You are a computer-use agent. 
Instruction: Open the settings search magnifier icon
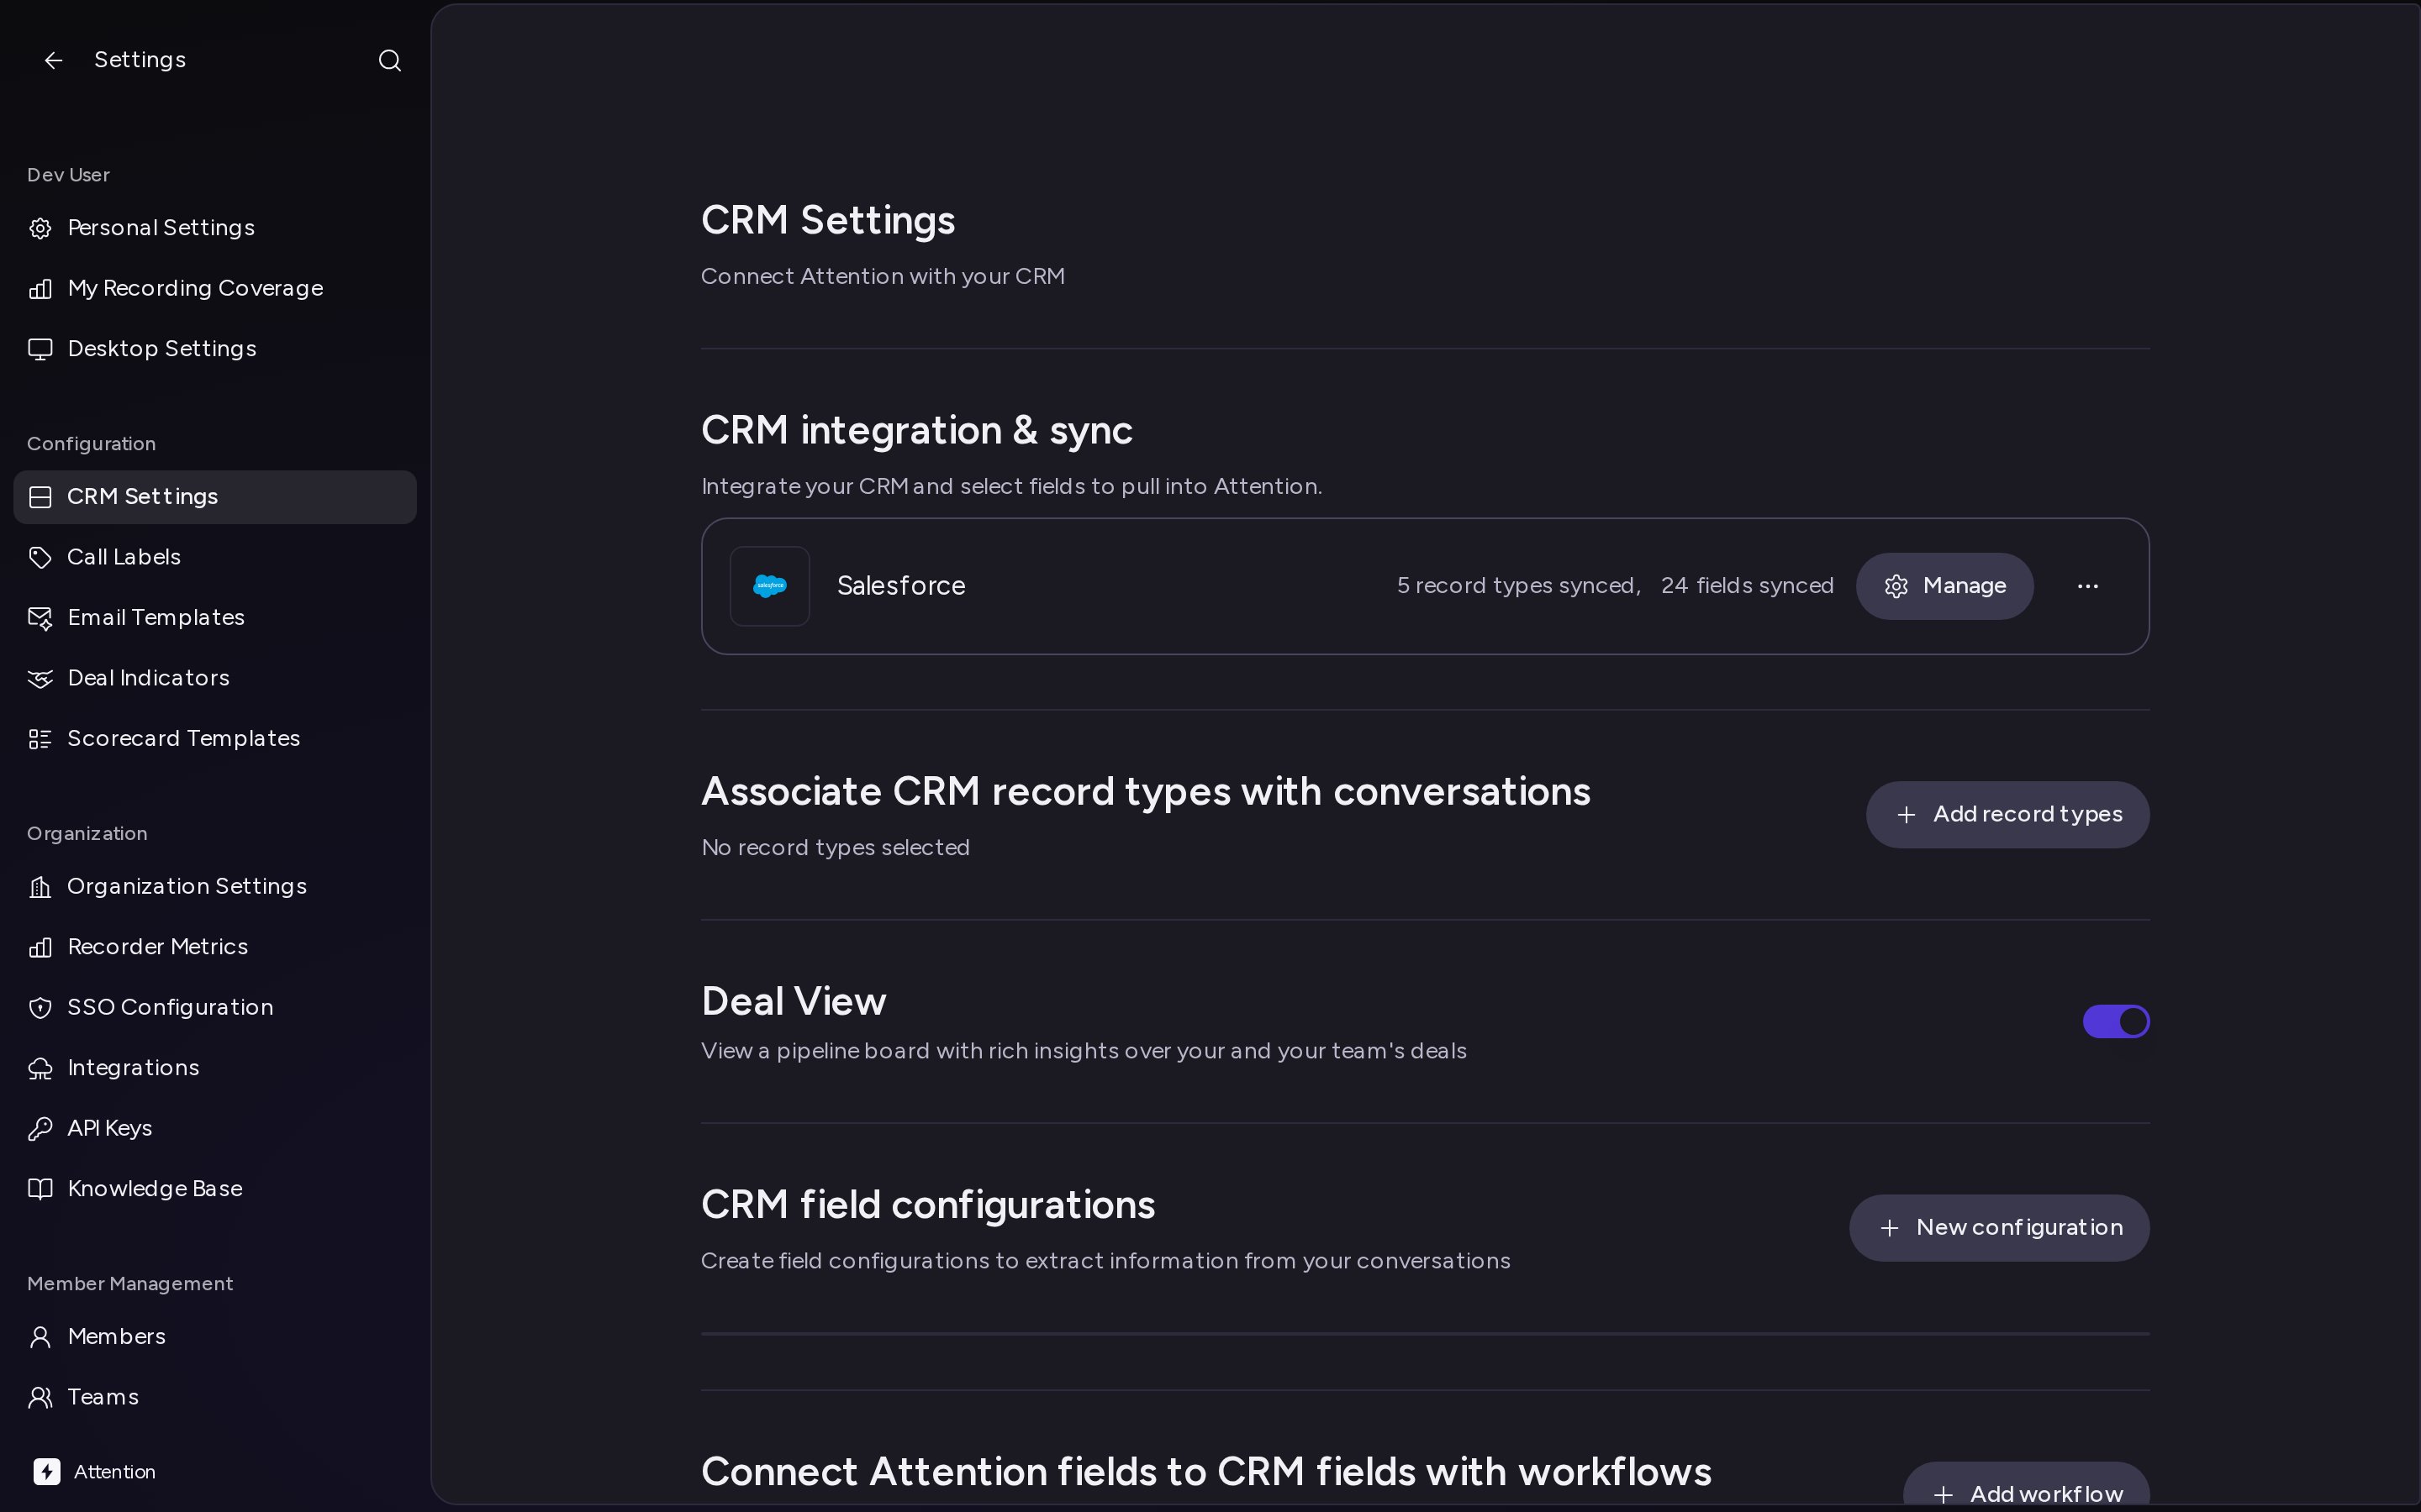coord(390,61)
